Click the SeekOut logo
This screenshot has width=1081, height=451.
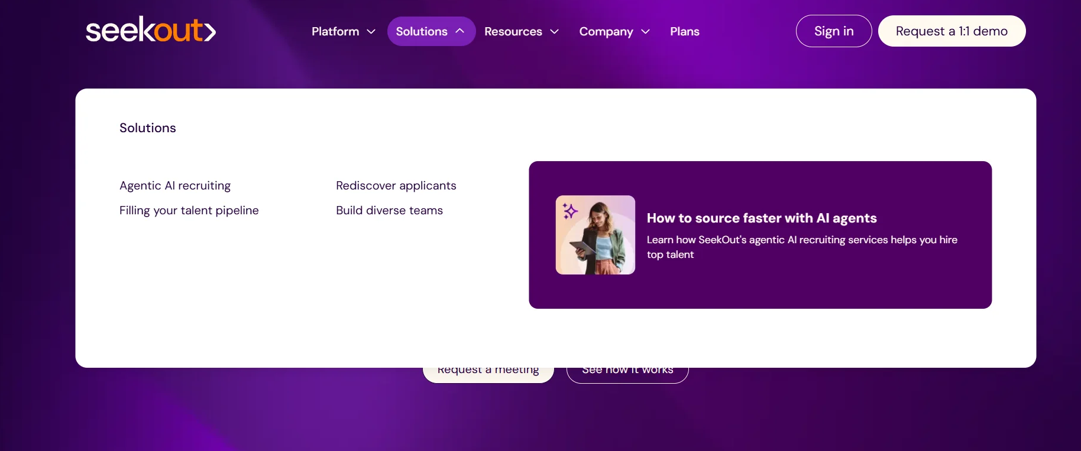click(151, 30)
